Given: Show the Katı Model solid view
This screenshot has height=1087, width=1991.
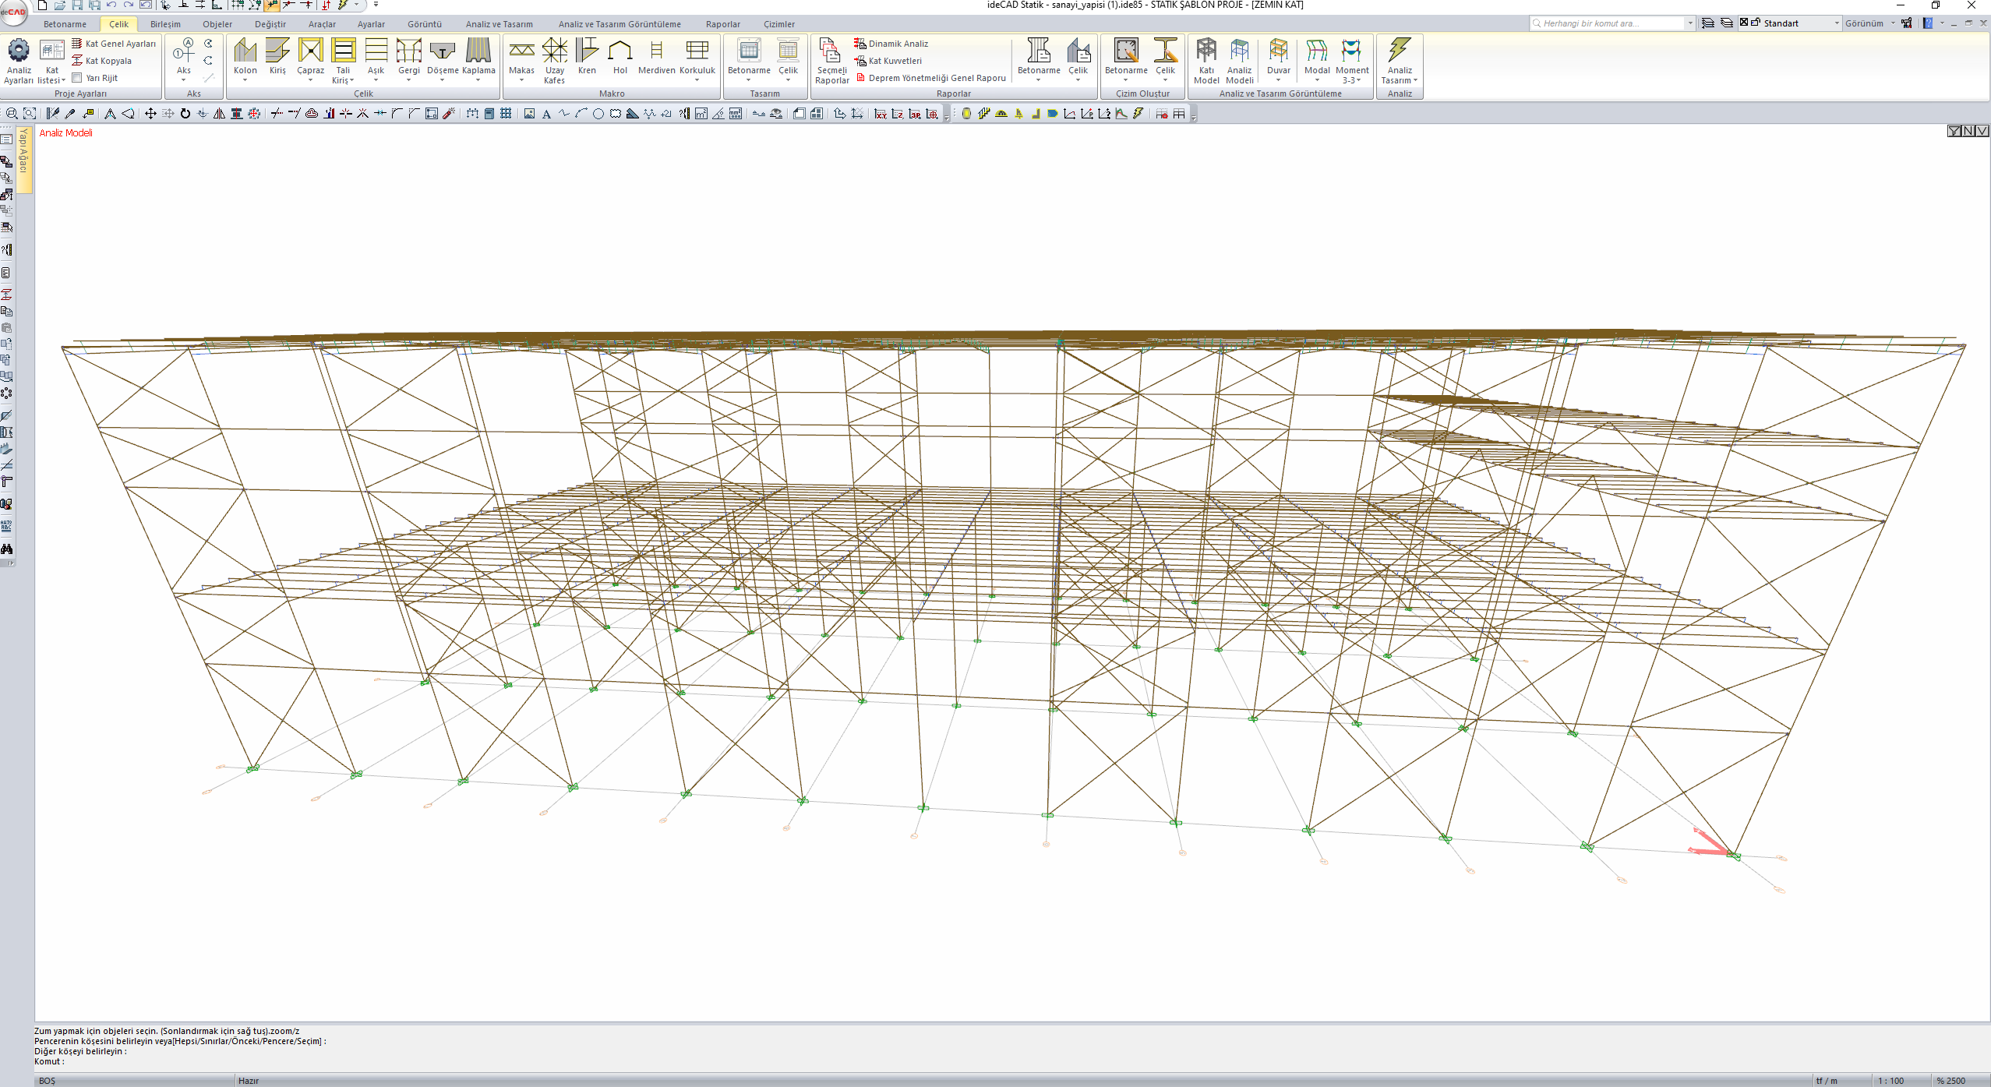Looking at the screenshot, I should coord(1206,51).
